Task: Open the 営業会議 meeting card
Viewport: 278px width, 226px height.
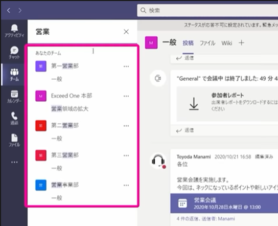Action: (224, 204)
